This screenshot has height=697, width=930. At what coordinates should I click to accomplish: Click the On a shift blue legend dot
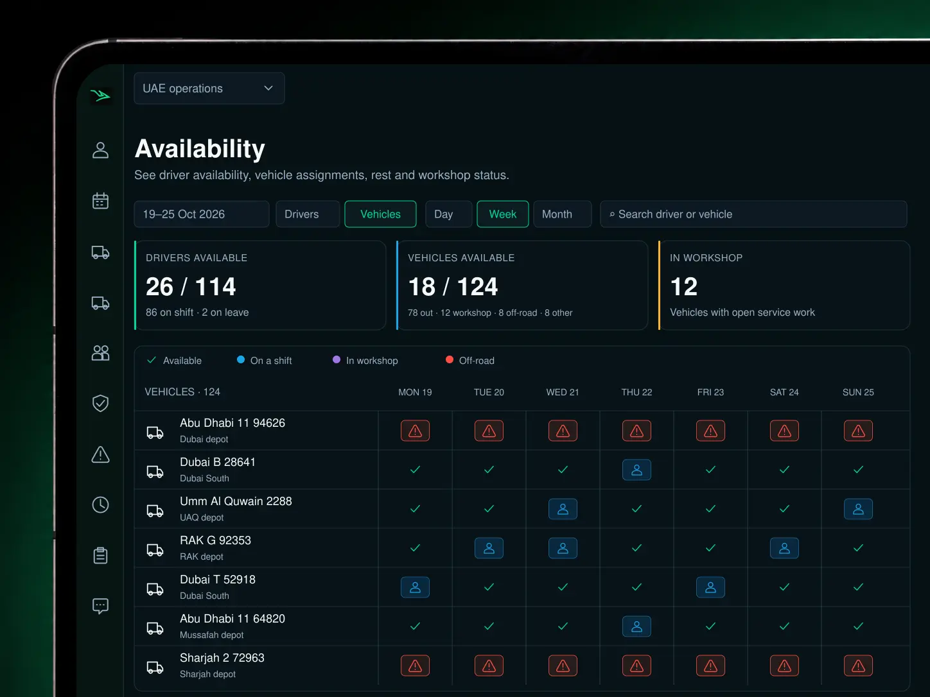coord(241,360)
